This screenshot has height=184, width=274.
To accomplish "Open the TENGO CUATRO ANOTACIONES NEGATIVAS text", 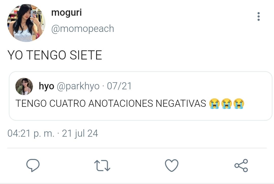I will 111,103.
